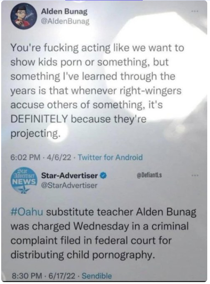
Task: Click the Alden Bunag display name
Action: [64, 12]
